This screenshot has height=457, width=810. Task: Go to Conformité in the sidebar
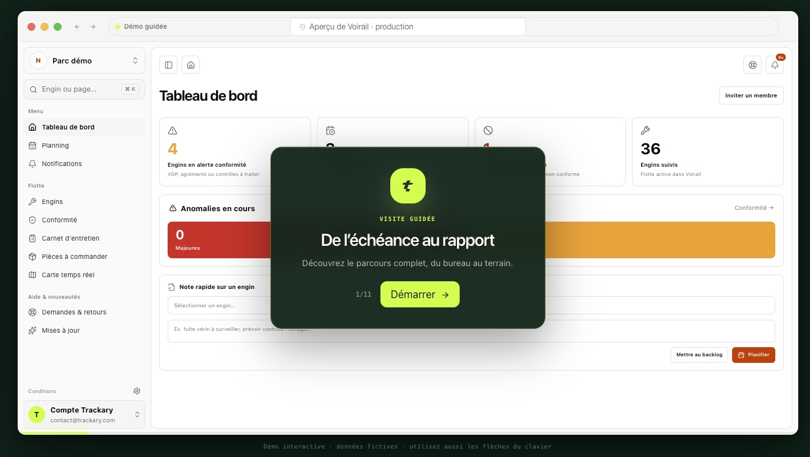[x=84, y=220]
